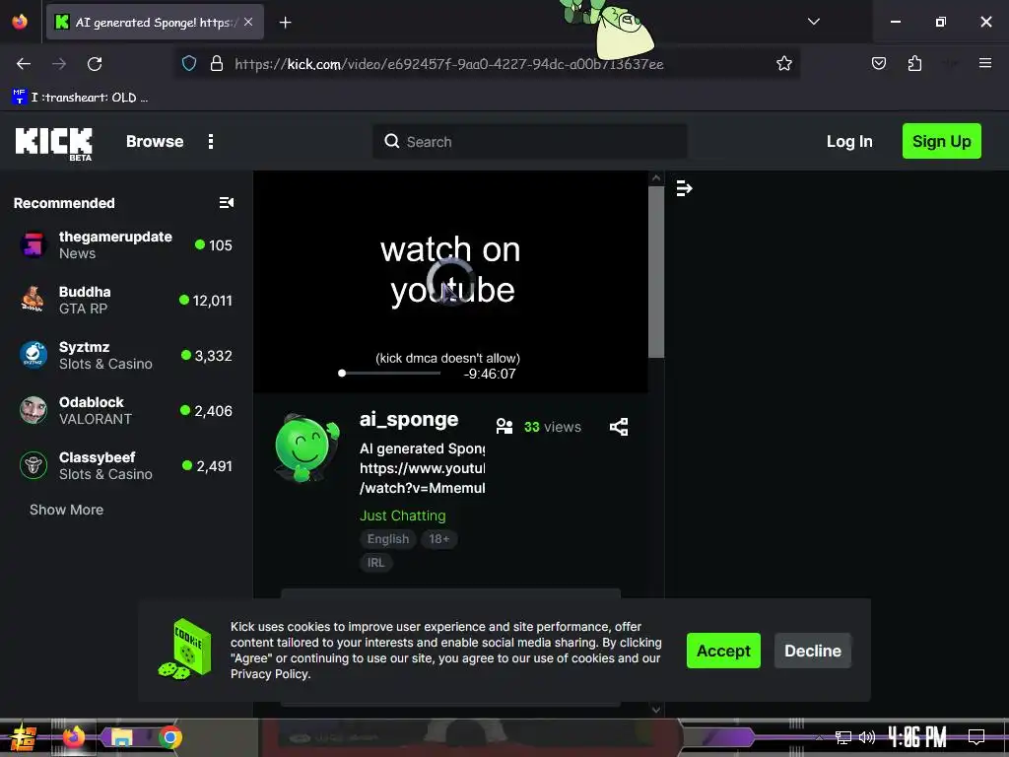
Task: Open the Kick BETA logo home link
Action: click(x=54, y=143)
